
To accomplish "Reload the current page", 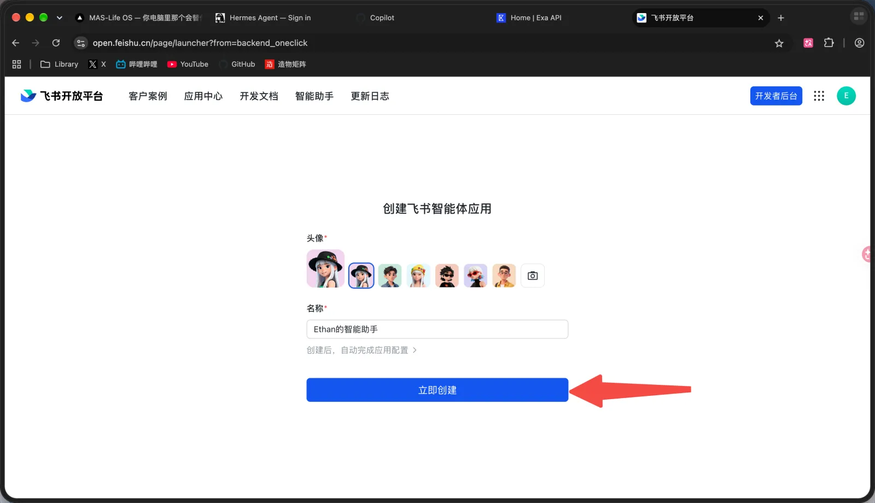I will click(56, 43).
